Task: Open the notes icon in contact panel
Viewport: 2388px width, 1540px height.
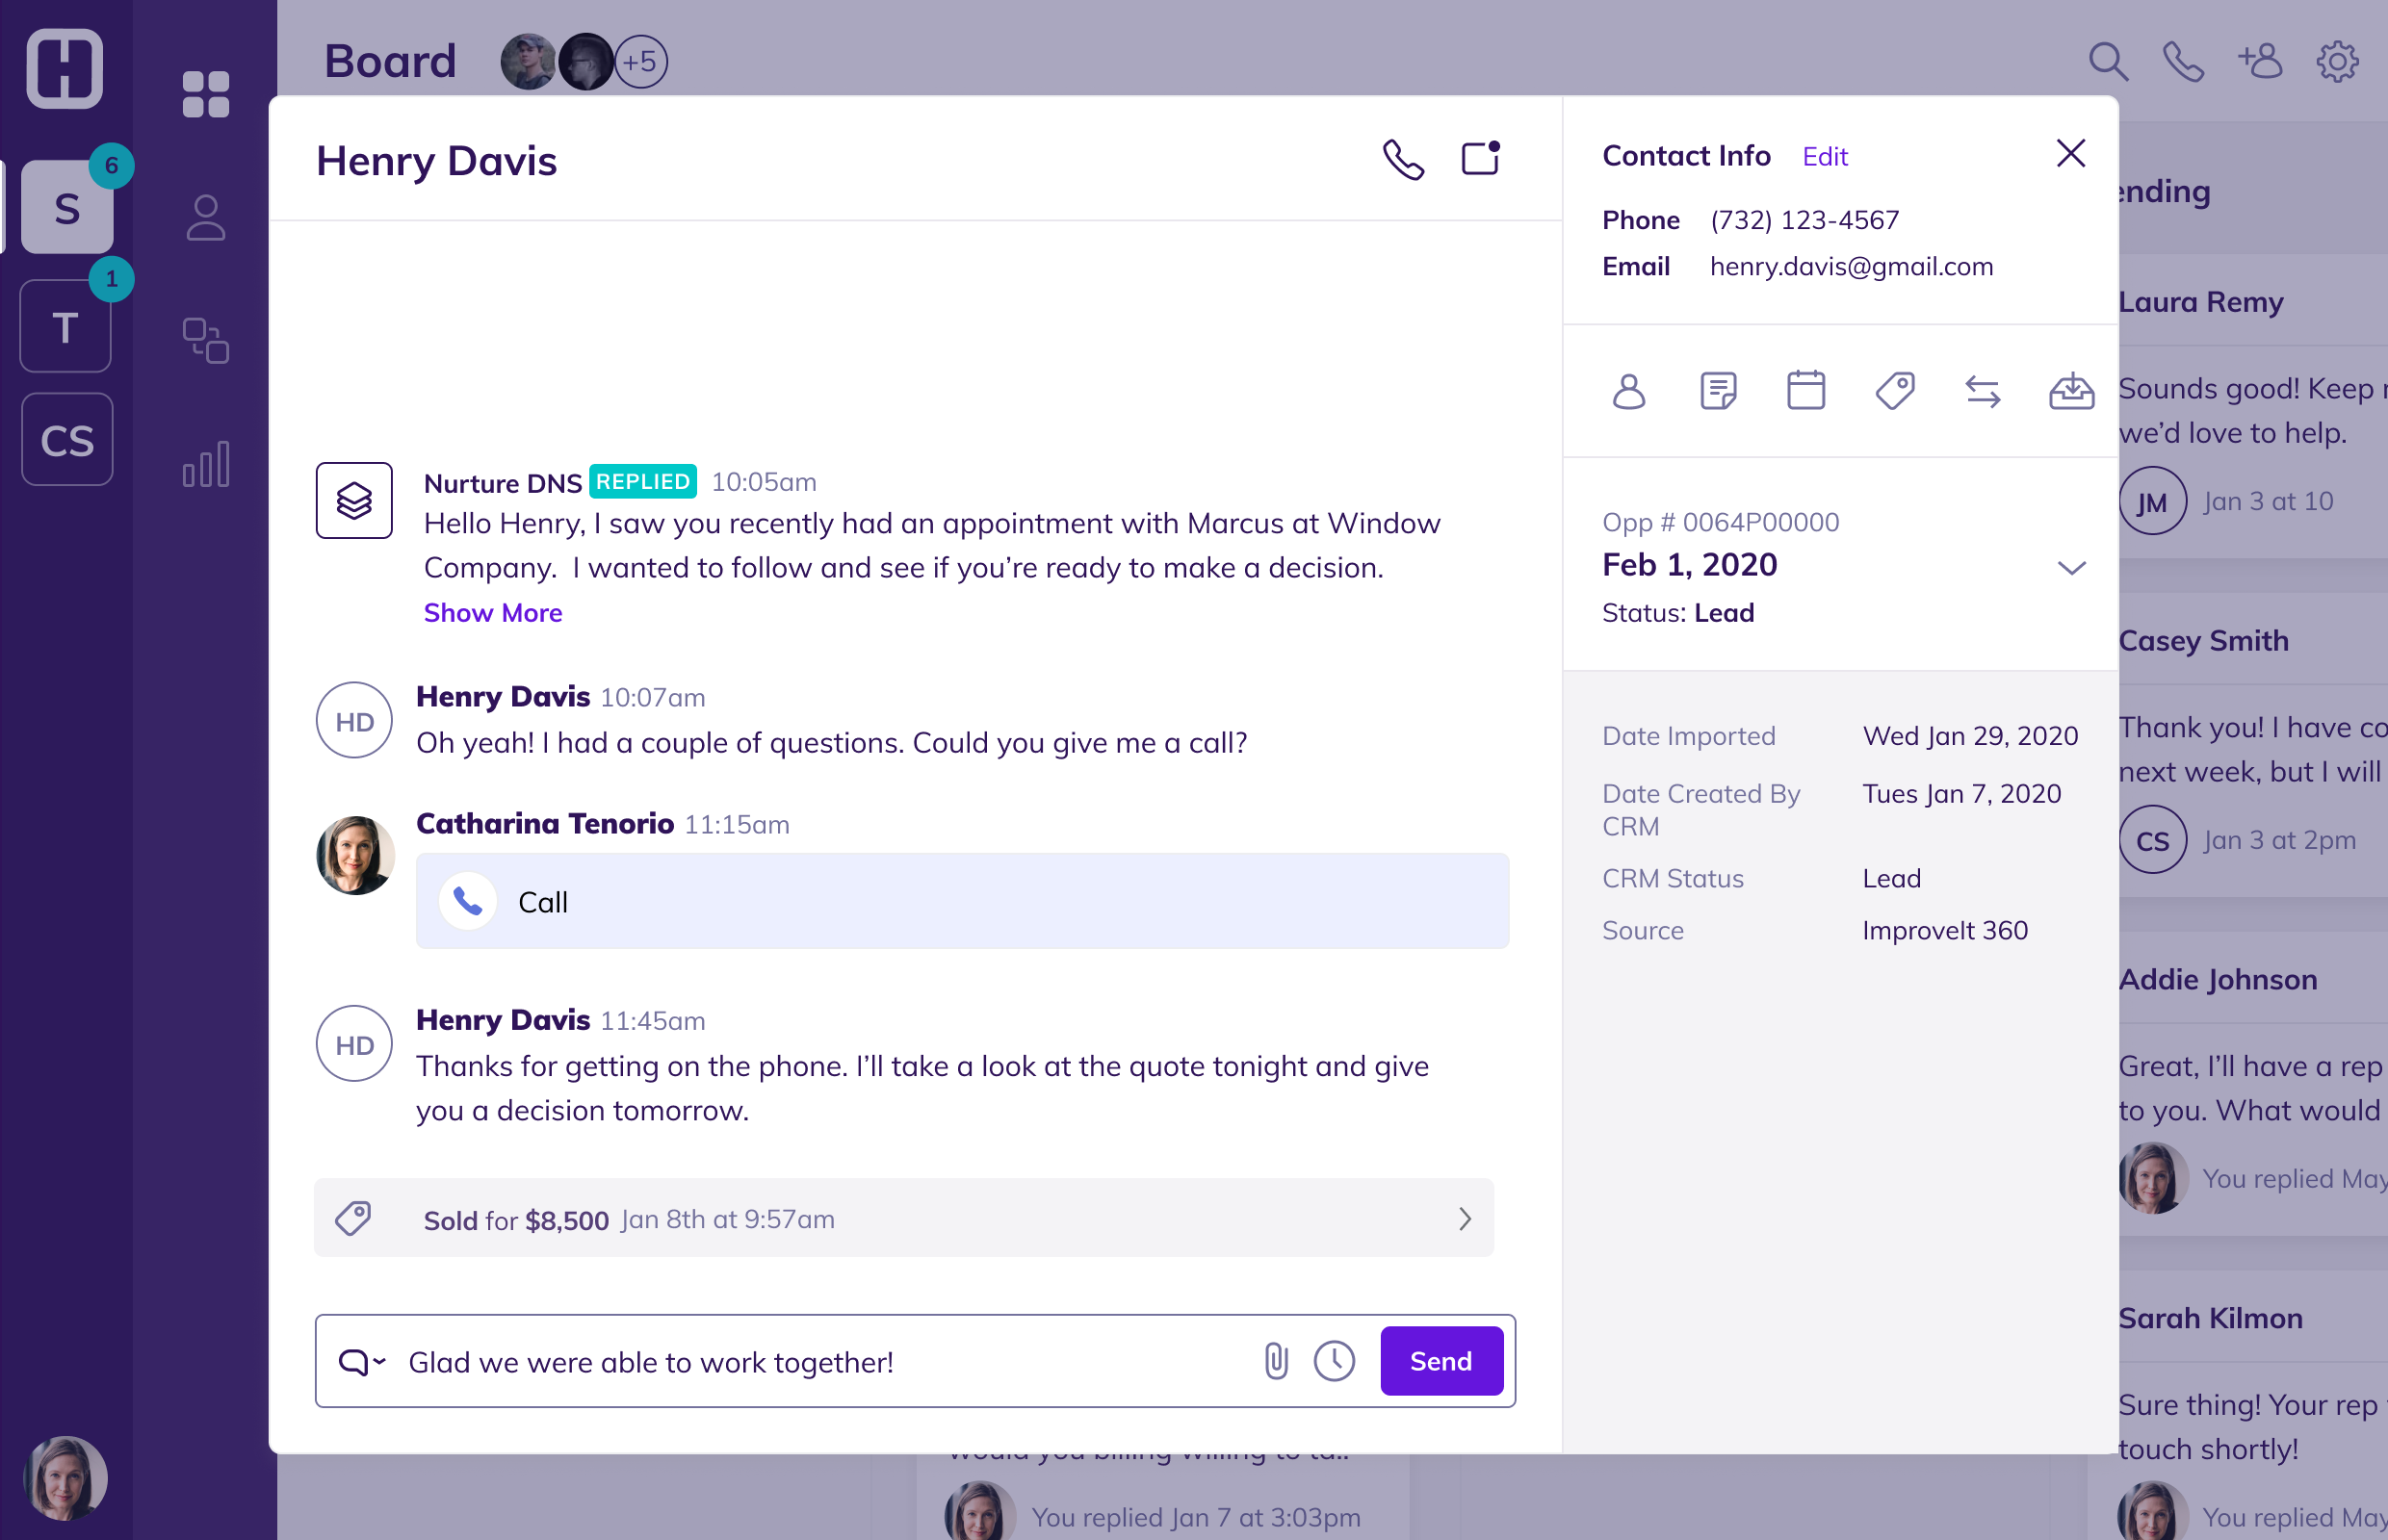Action: coord(1717,391)
